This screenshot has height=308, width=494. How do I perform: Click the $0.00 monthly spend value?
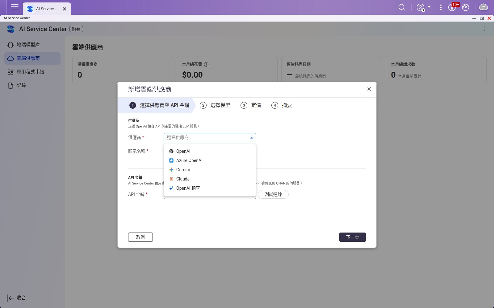(x=192, y=75)
